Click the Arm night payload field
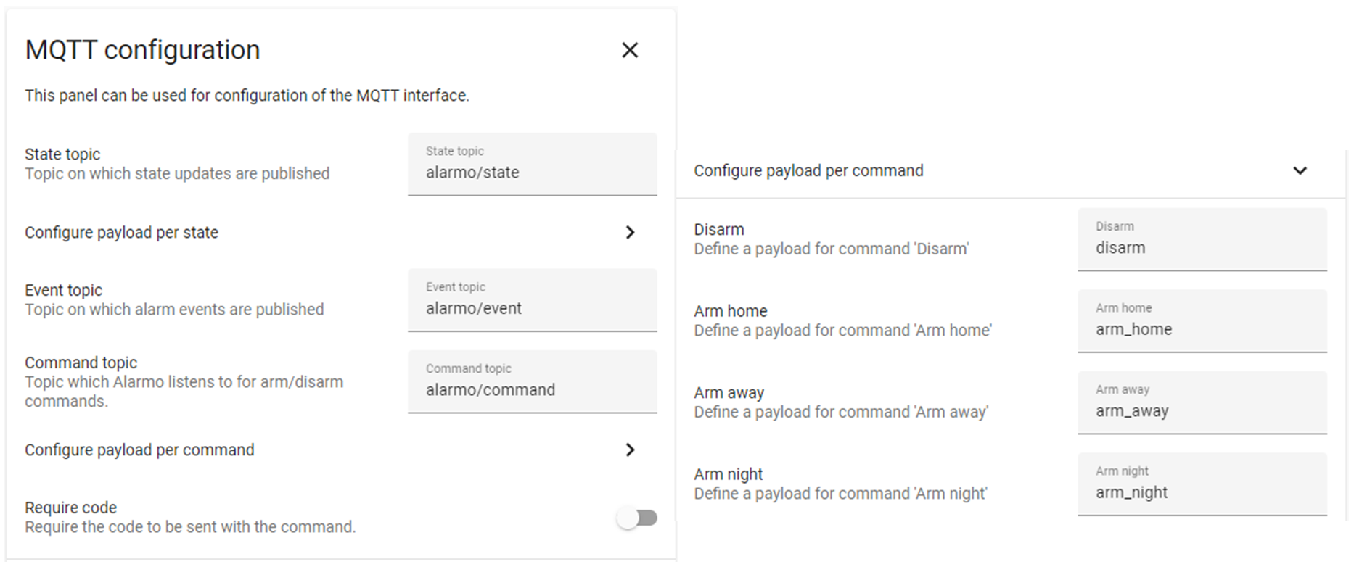 click(1202, 492)
